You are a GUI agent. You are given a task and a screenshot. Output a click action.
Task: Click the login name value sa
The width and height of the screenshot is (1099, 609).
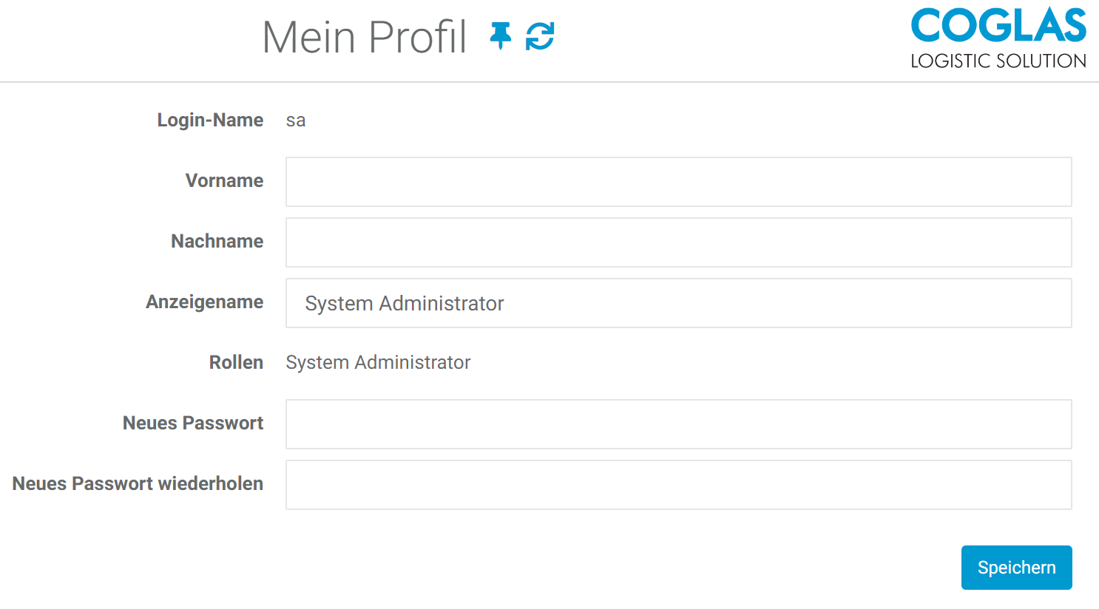[x=296, y=120]
